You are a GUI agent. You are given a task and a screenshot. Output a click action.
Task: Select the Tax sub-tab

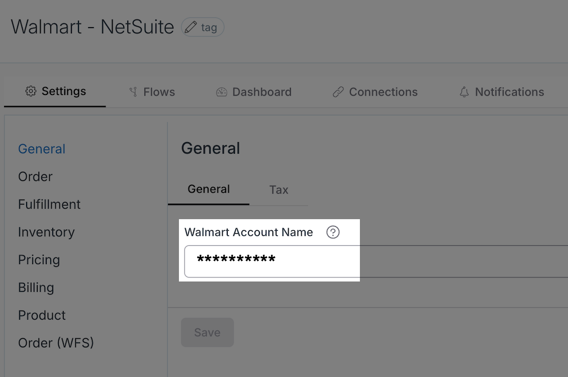click(278, 190)
